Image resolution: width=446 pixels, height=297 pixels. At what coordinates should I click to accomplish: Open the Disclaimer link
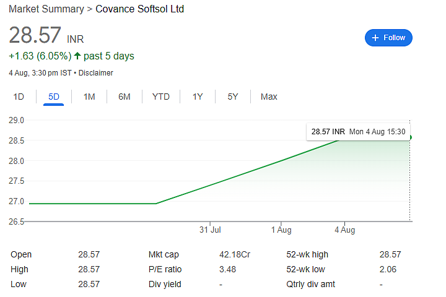coord(95,73)
